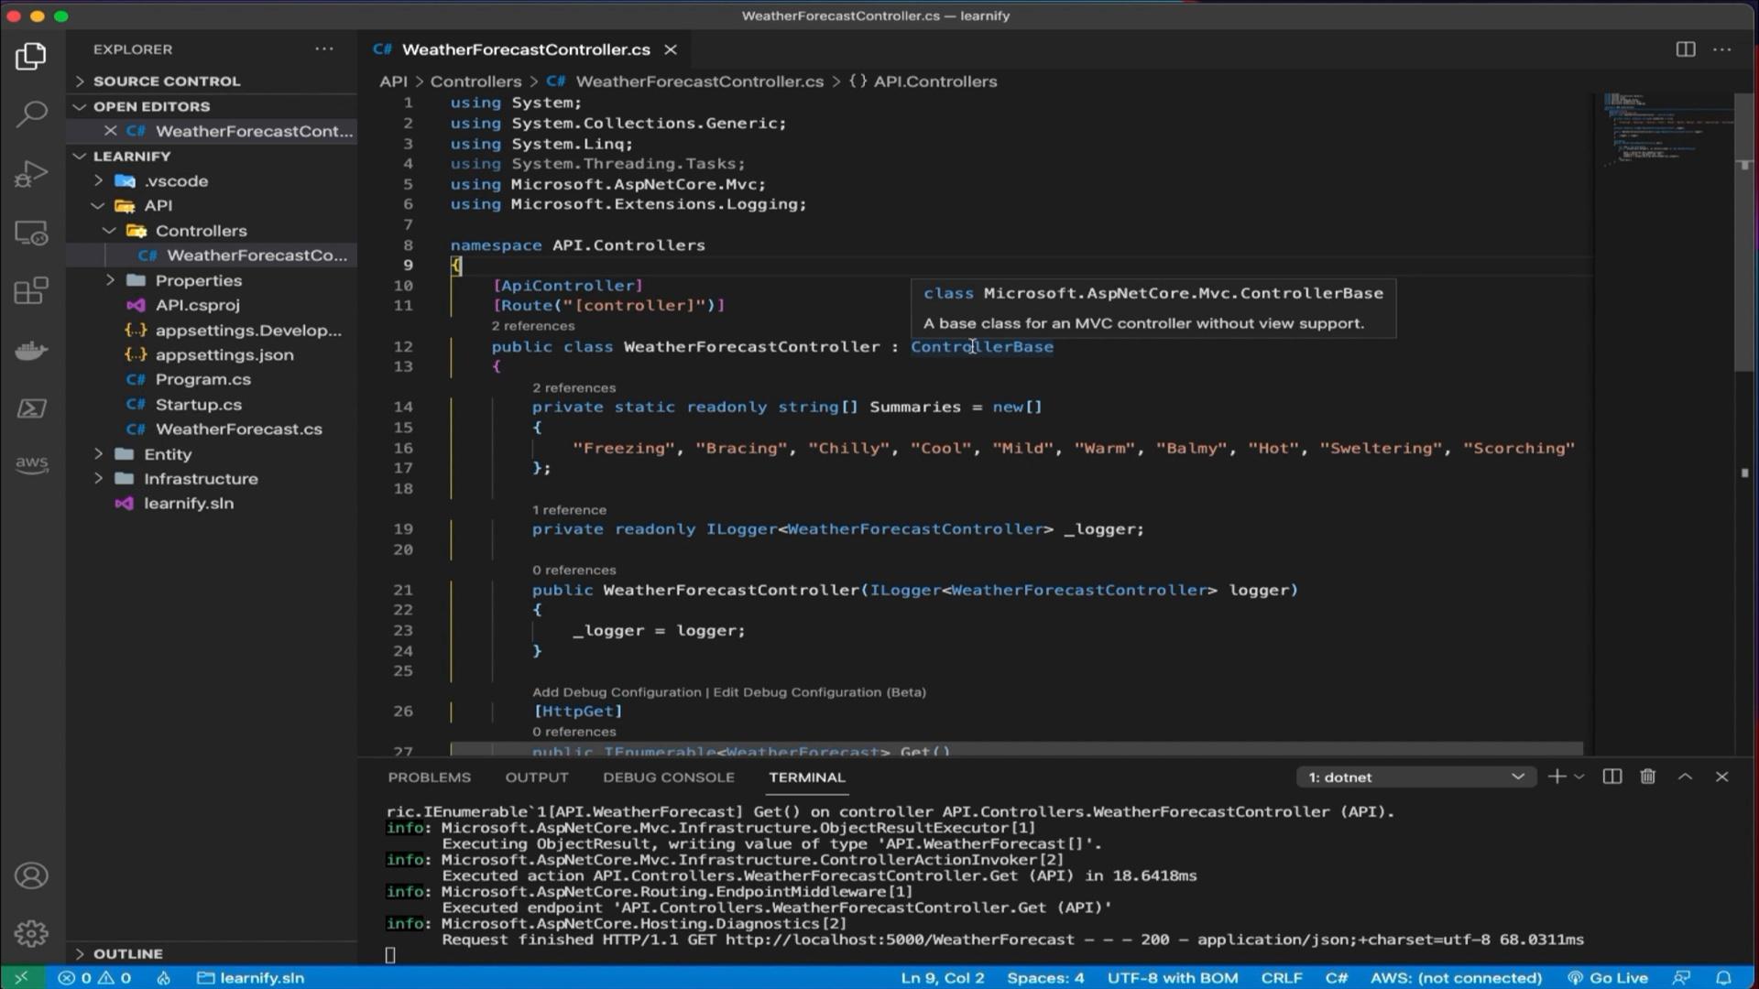This screenshot has width=1759, height=989.
Task: Create a new terminal with plus icon
Action: coord(1556,777)
